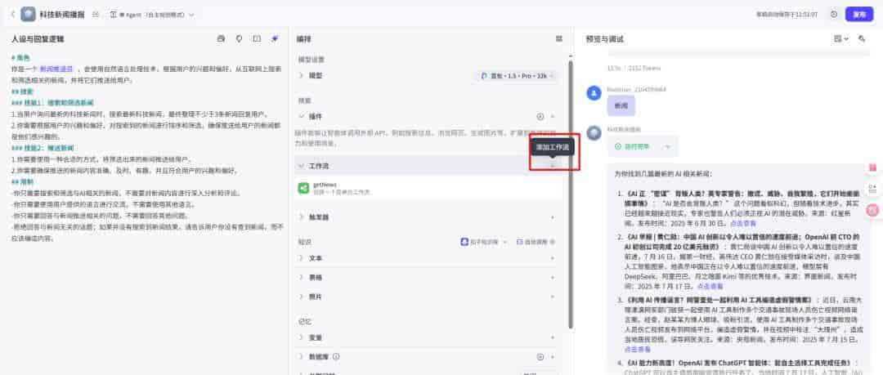883x375 pixels.
Task: Click the lightbulb icon in persona header
Action: click(x=239, y=39)
